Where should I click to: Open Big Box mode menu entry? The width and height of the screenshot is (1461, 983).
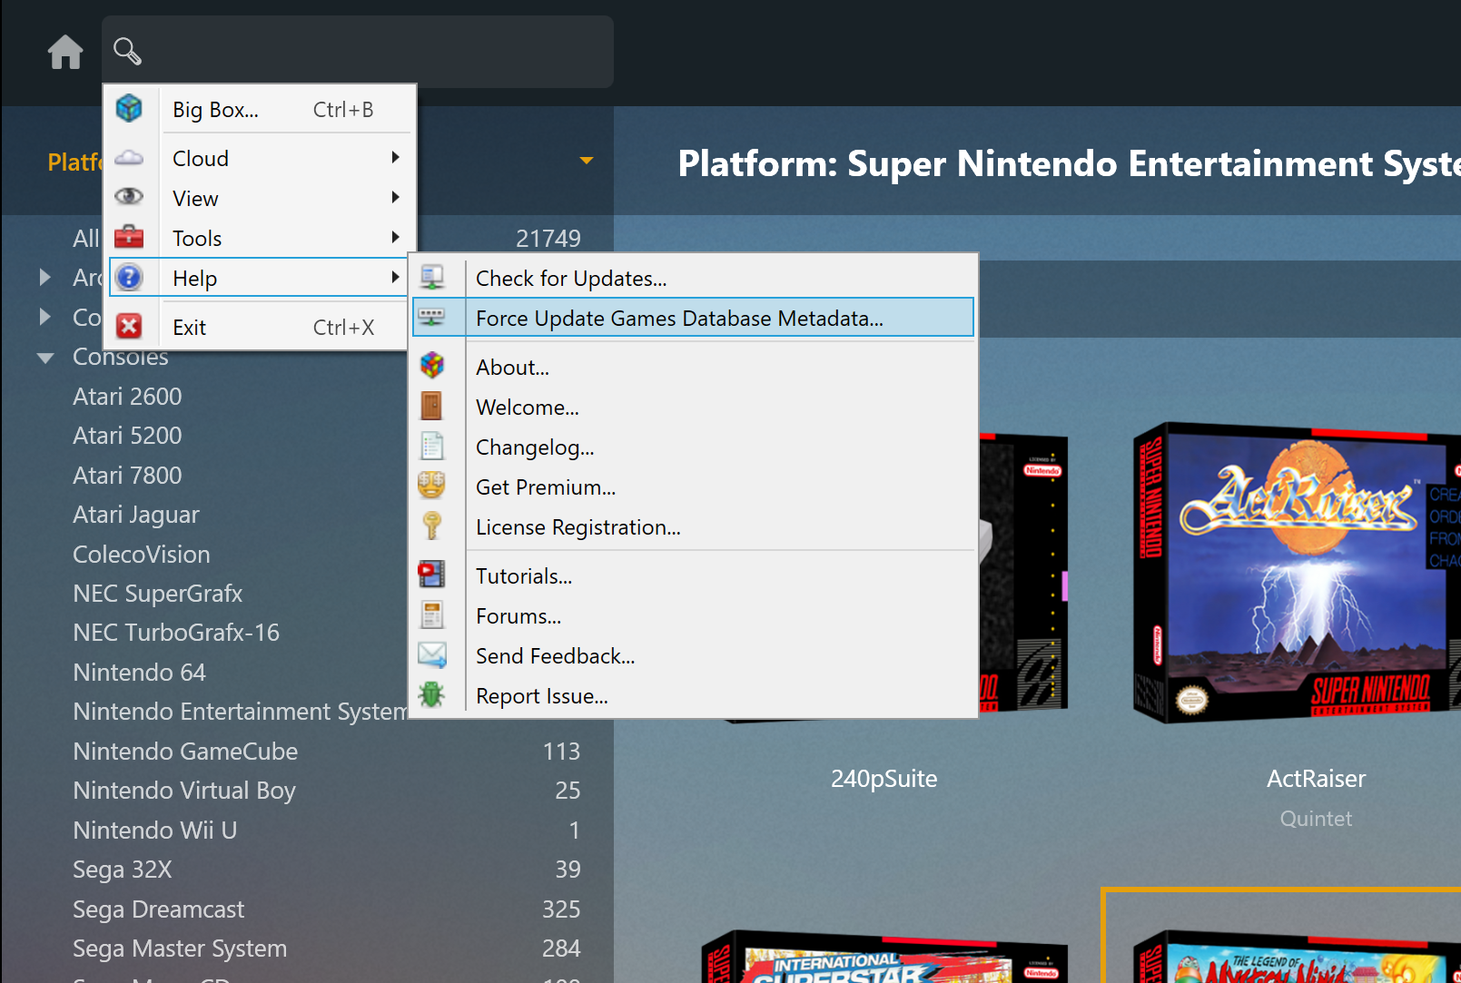click(x=260, y=109)
